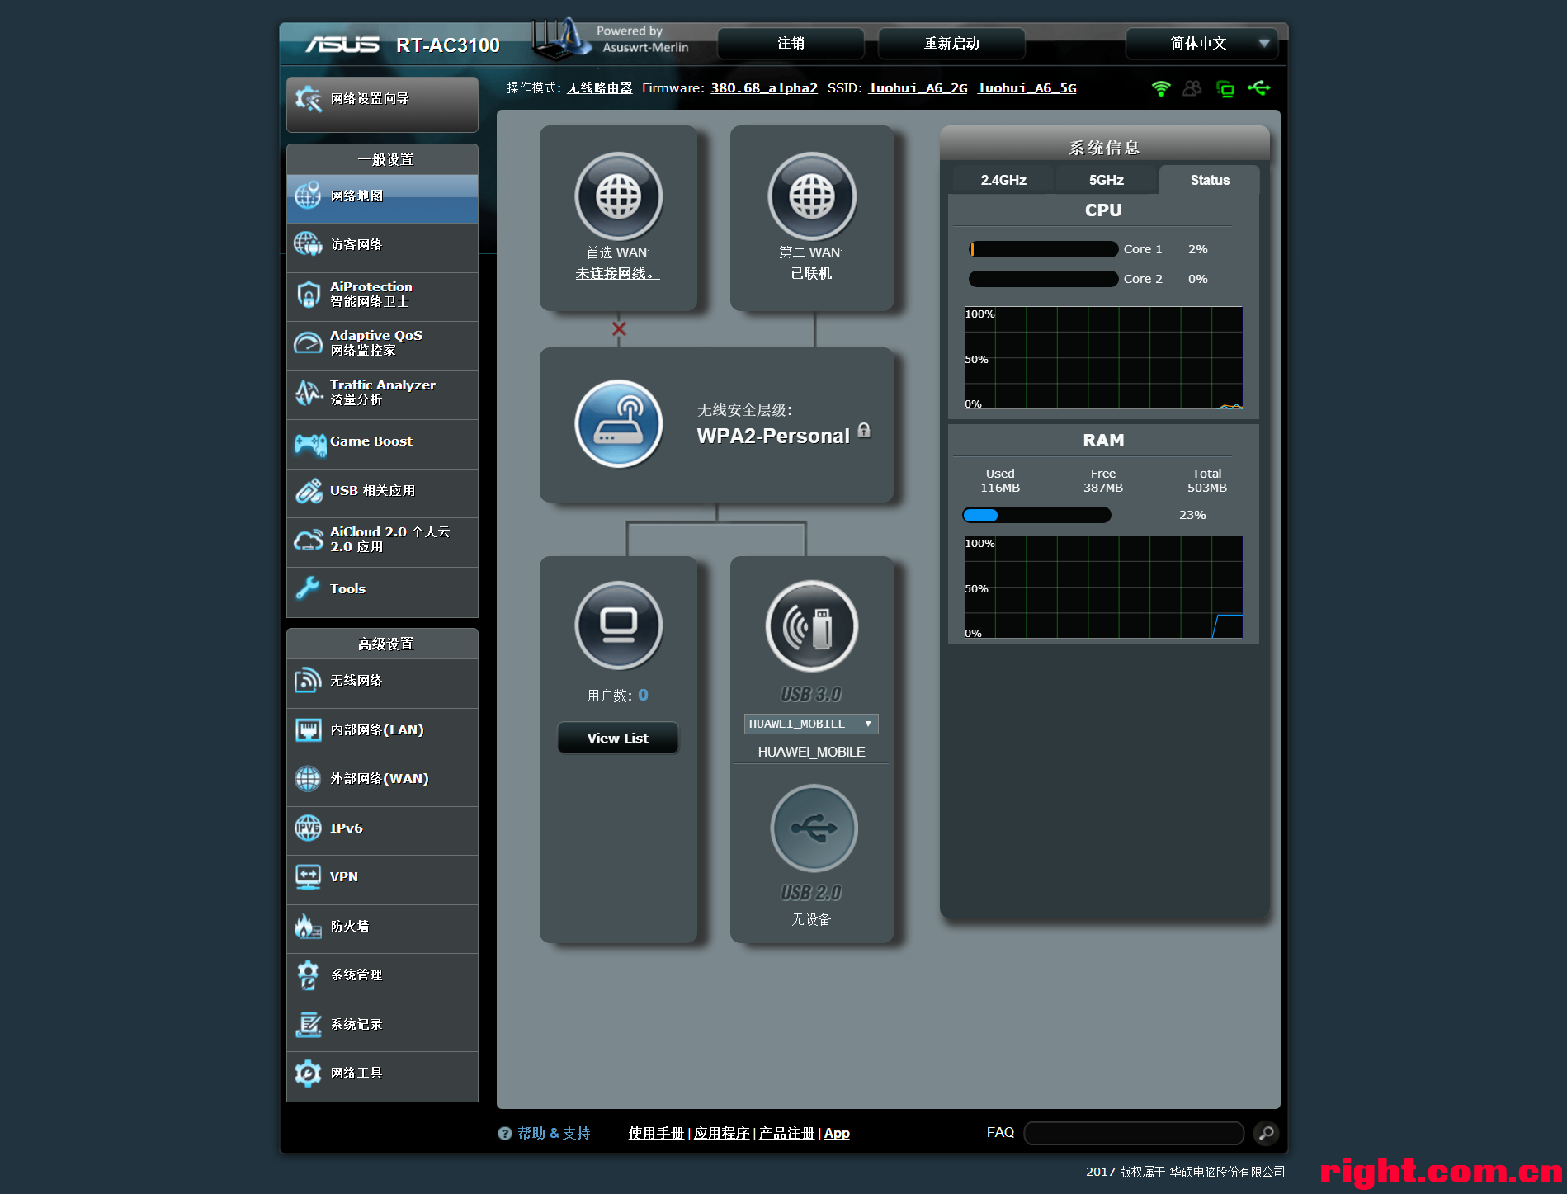Open the language dropdown 简体中文
1567x1194 pixels.
1201,44
